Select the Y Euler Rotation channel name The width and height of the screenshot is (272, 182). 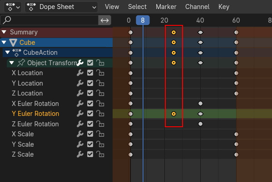tap(35, 114)
